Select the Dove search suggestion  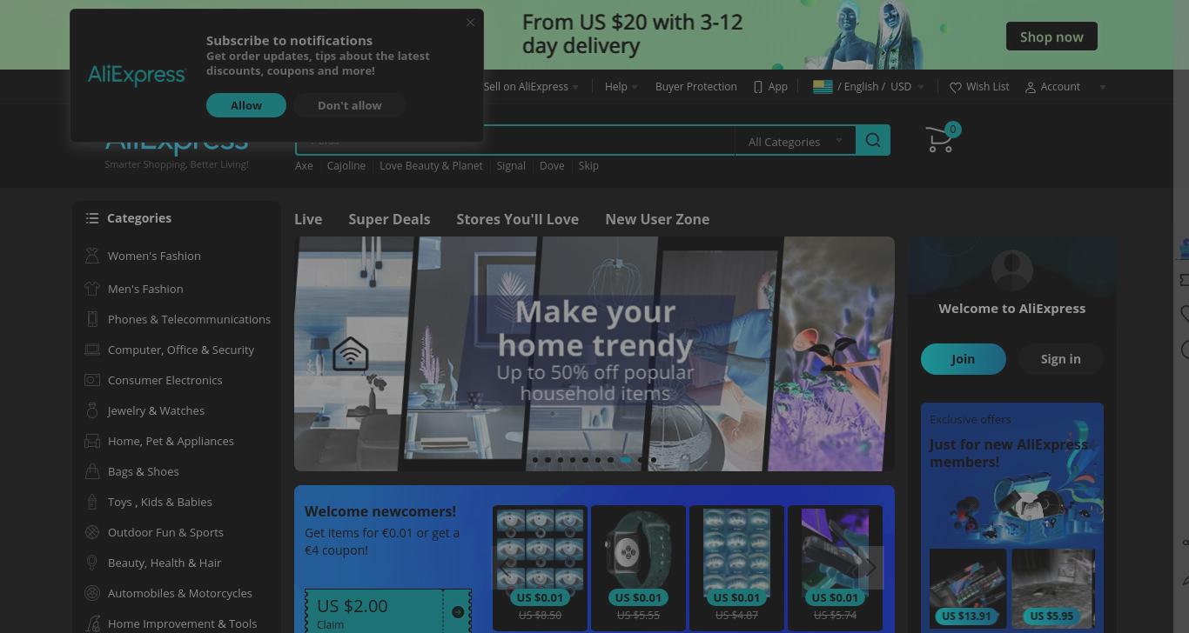(x=552, y=165)
